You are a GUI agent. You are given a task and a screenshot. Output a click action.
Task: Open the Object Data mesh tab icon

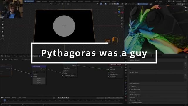pos(126,94)
